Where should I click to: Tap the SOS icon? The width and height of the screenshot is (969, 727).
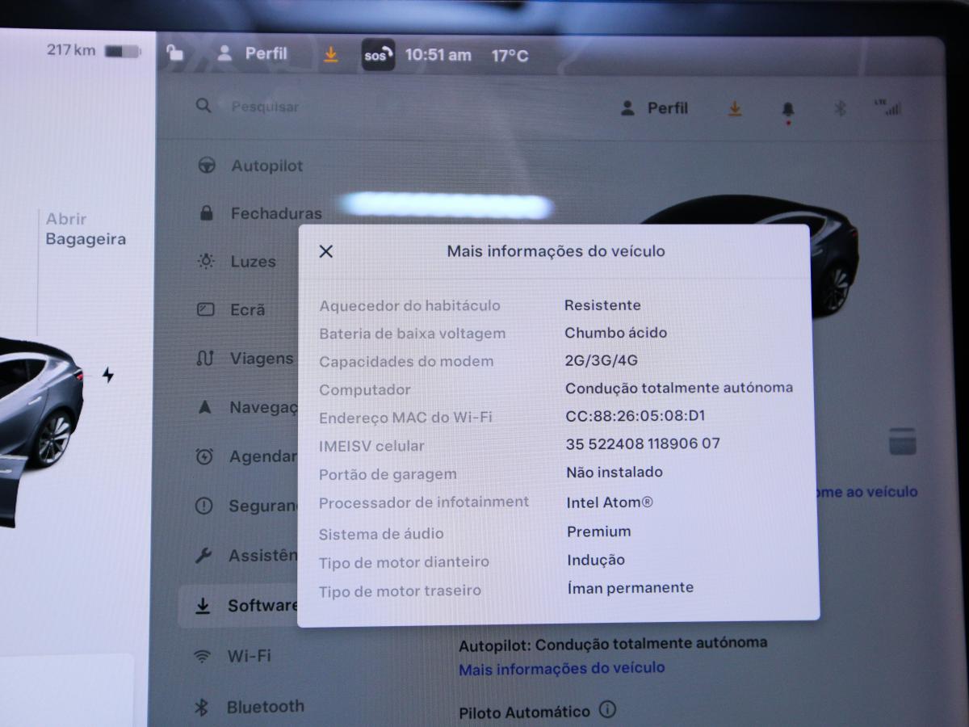tap(378, 55)
